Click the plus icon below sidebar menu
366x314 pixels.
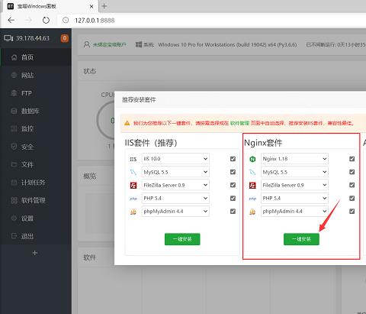point(35,253)
